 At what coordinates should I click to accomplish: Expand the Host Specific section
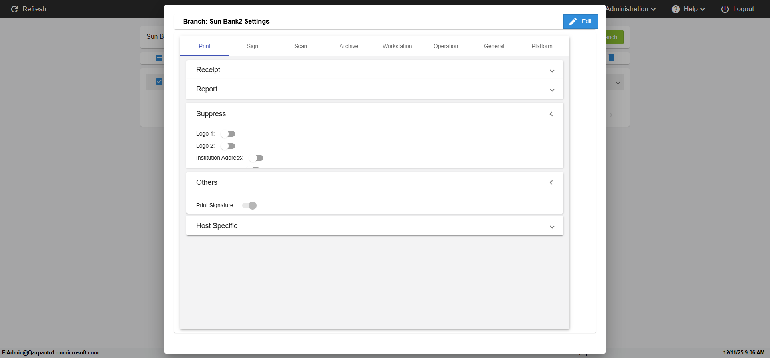click(x=552, y=227)
